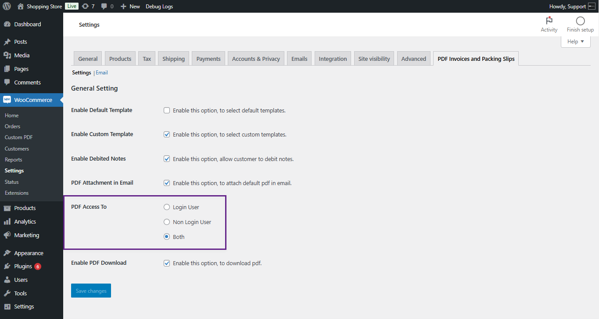Click the Finish setup circle icon
Viewport: 599px width, 319px height.
(x=580, y=21)
